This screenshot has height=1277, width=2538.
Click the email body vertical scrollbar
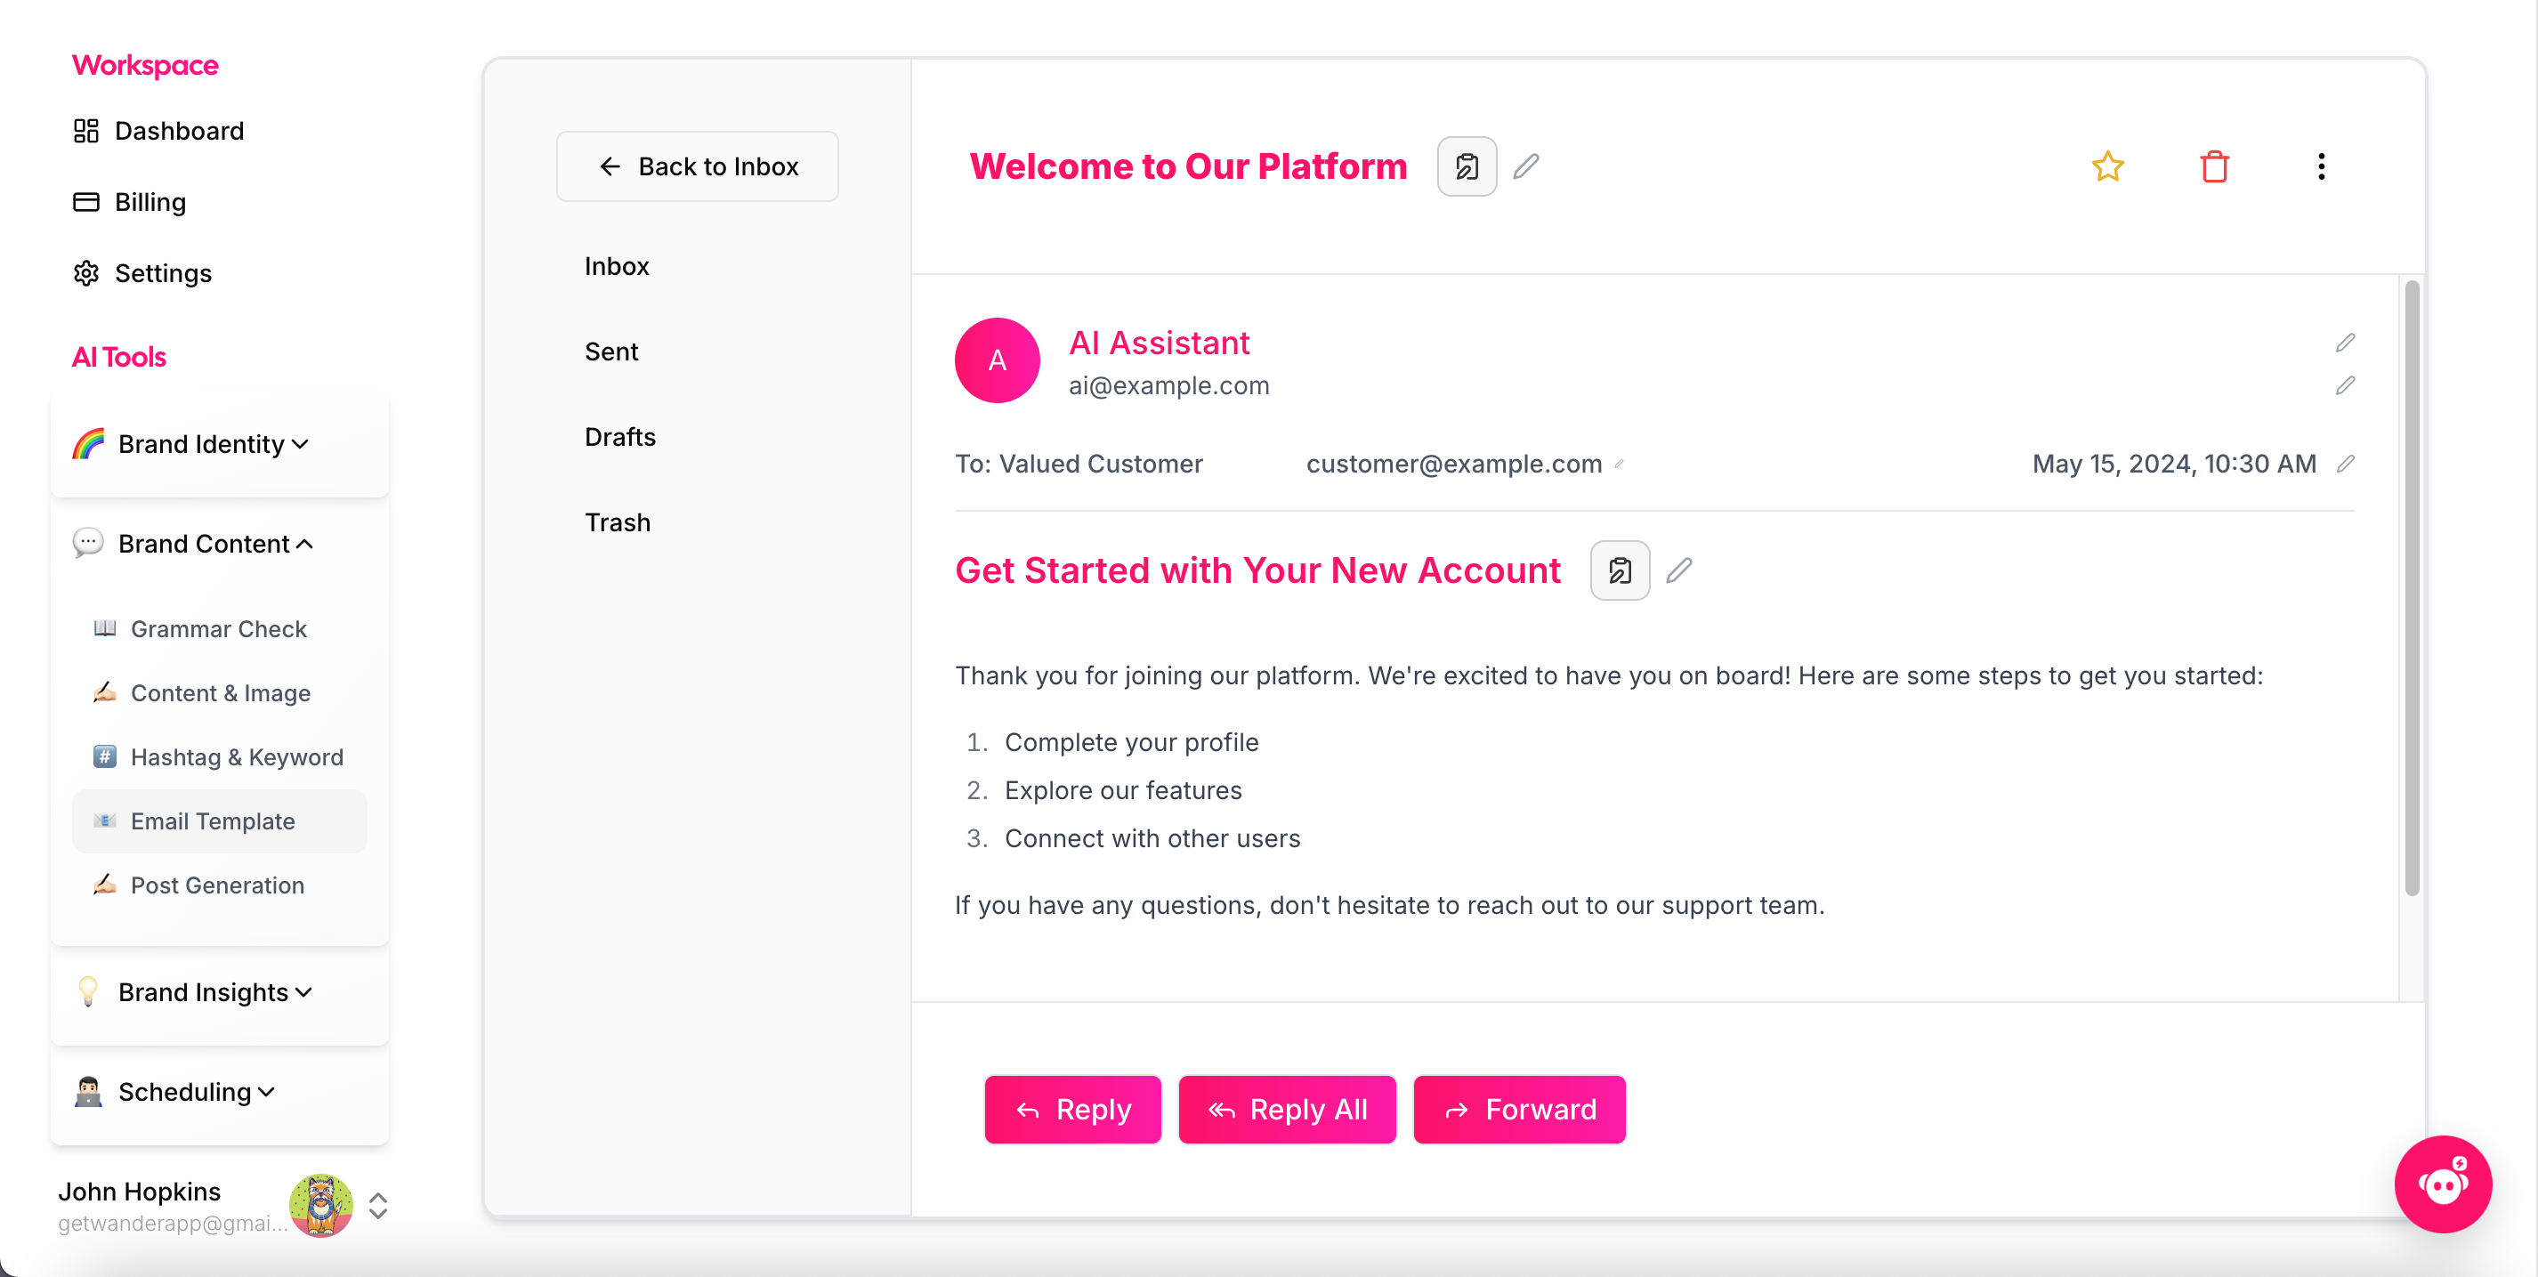click(x=2412, y=587)
